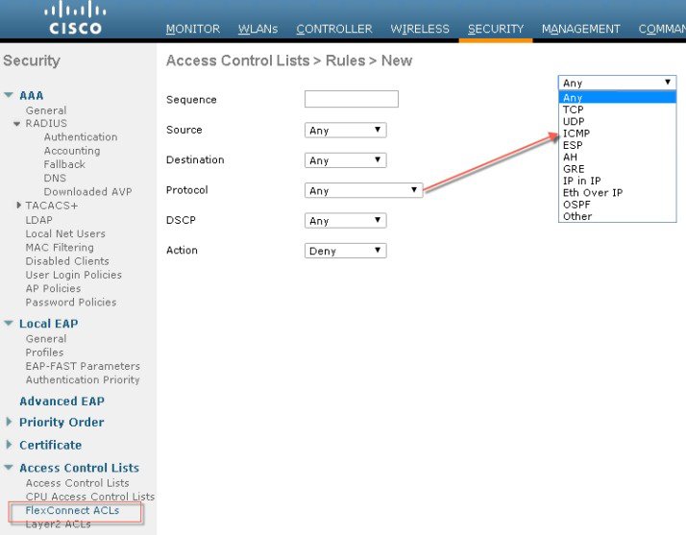Open the Action dropdown set to Deny
686x535 pixels.
[x=345, y=251]
